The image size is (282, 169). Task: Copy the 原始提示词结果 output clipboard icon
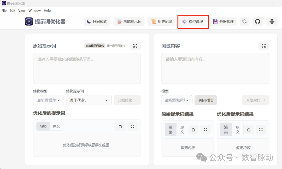[193, 129]
